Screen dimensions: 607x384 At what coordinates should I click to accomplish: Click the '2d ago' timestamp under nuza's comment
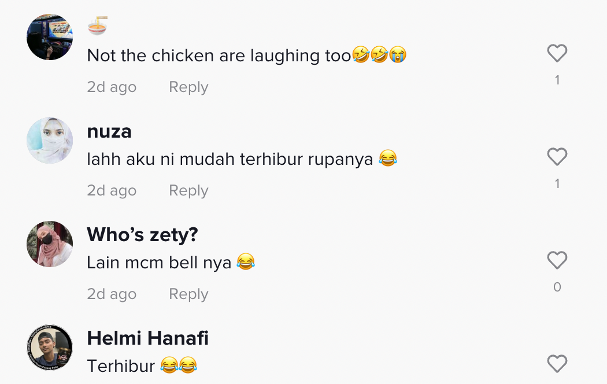(x=112, y=191)
